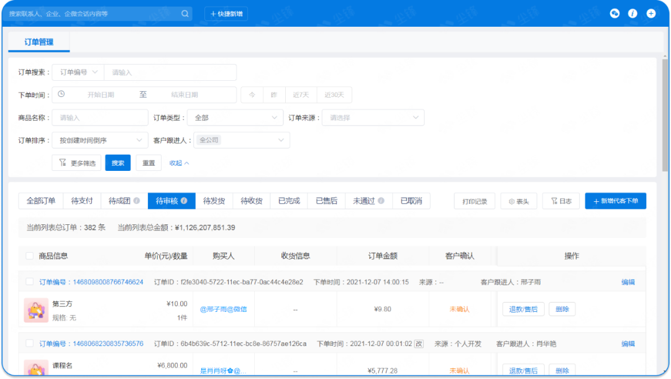Viewport: 671px width, 379px height.
Task: Tick the select-all checkbox beside 商品信息
Action: [30, 255]
